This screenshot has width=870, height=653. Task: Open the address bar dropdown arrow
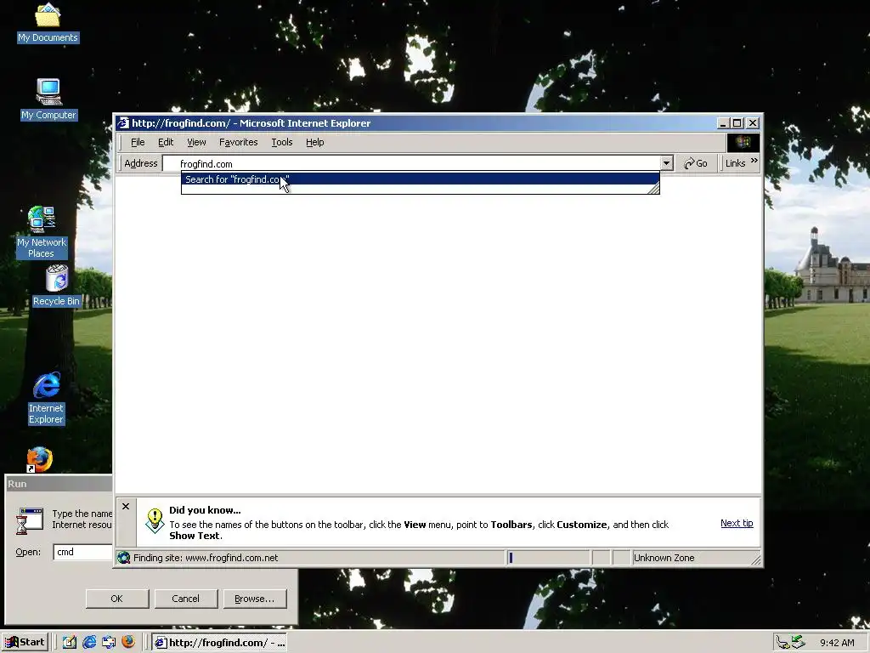(x=666, y=163)
